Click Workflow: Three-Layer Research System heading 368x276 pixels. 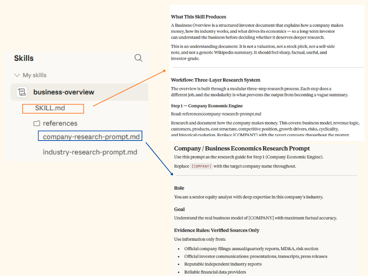216,80
